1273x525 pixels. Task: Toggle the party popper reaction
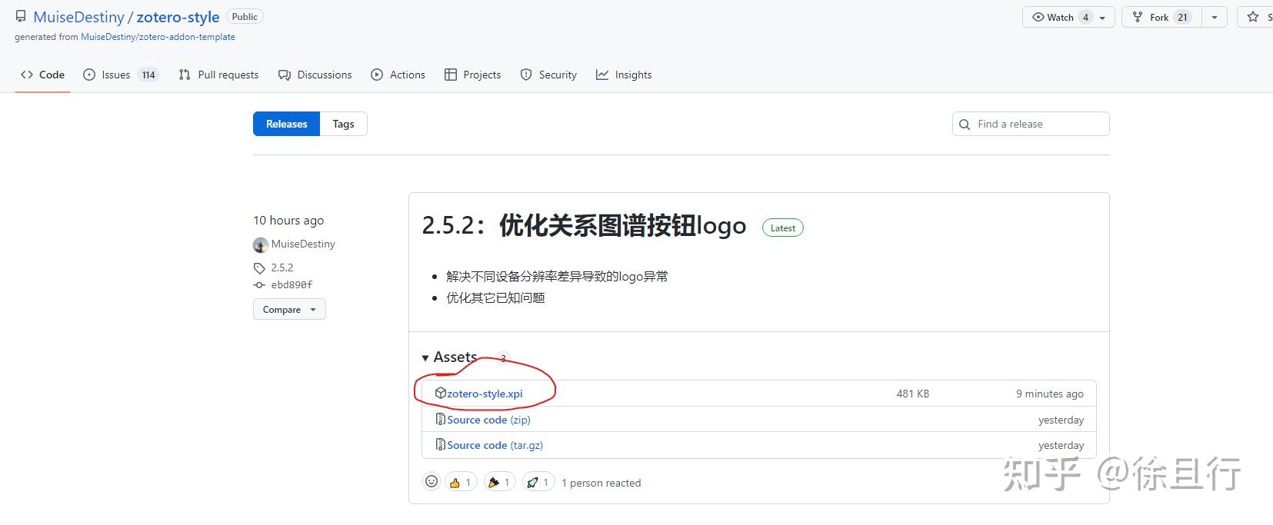click(x=500, y=482)
